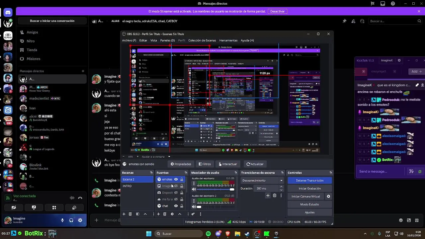Open virtual camera settings gear icon
The image size is (425, 239).
click(328, 197)
